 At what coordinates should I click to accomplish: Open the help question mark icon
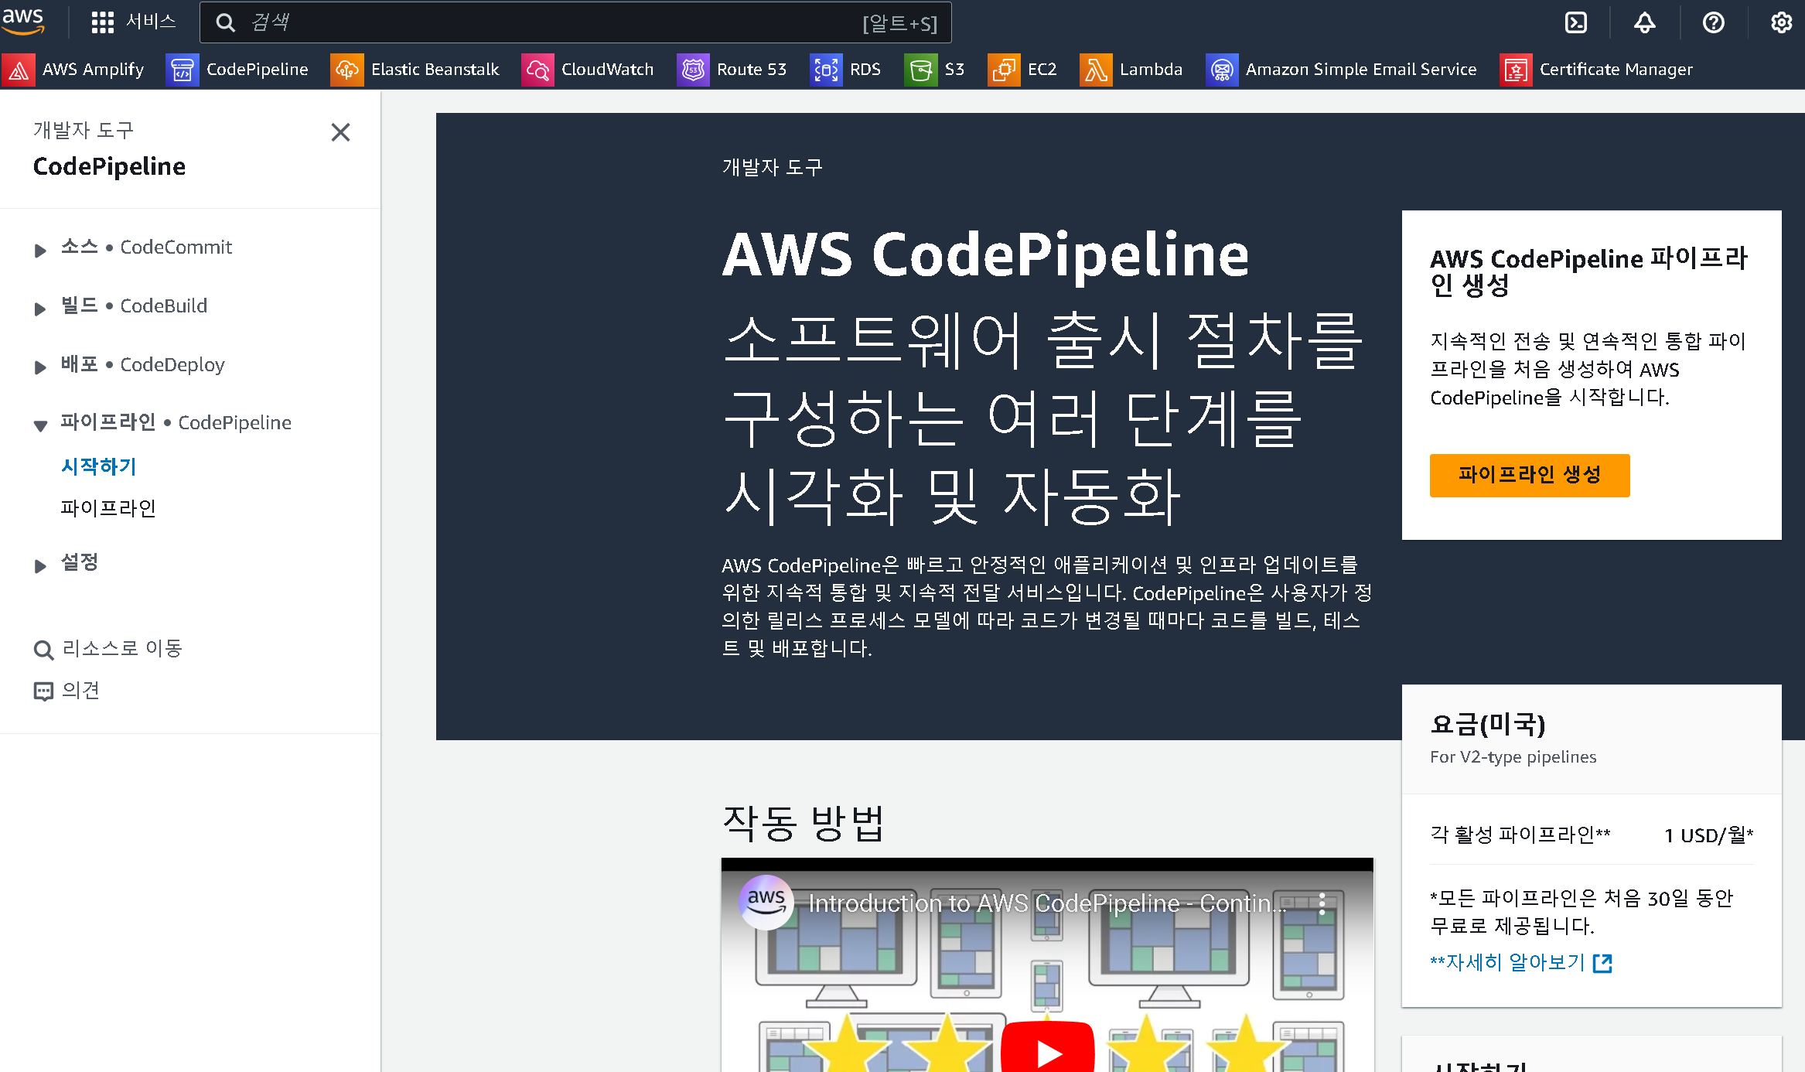click(1714, 22)
